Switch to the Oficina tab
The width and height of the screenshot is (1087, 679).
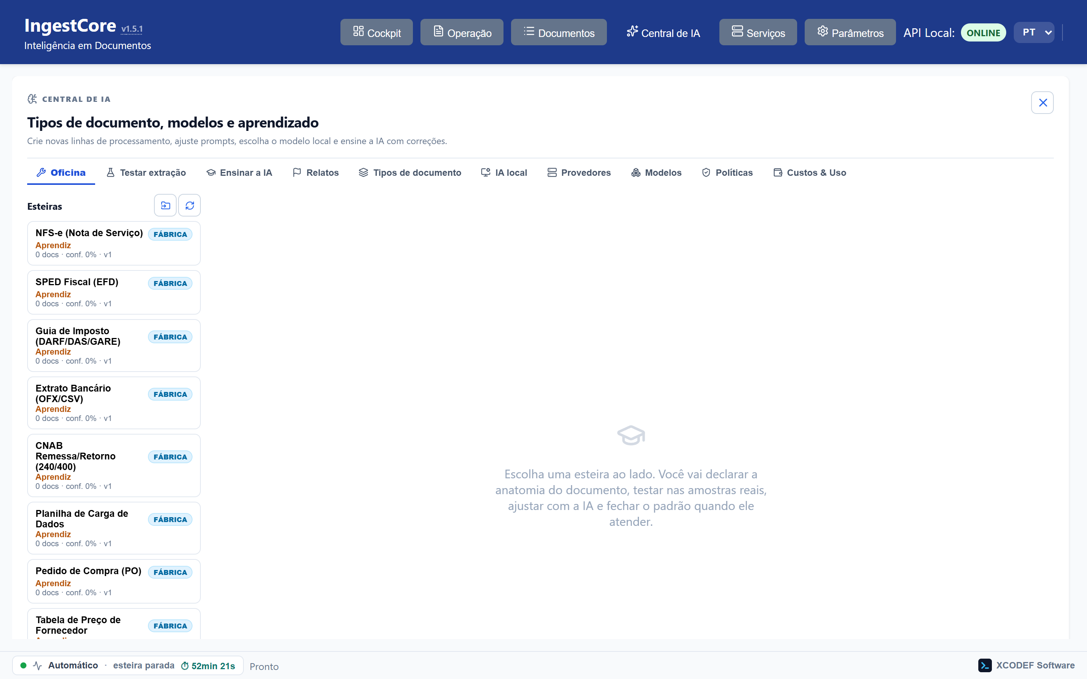[x=61, y=173]
